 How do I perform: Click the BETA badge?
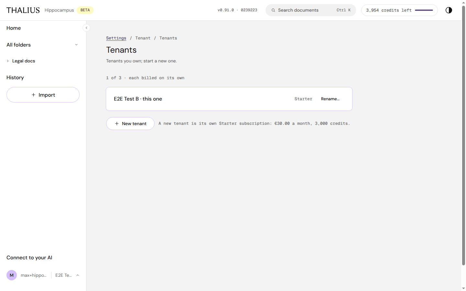[85, 10]
